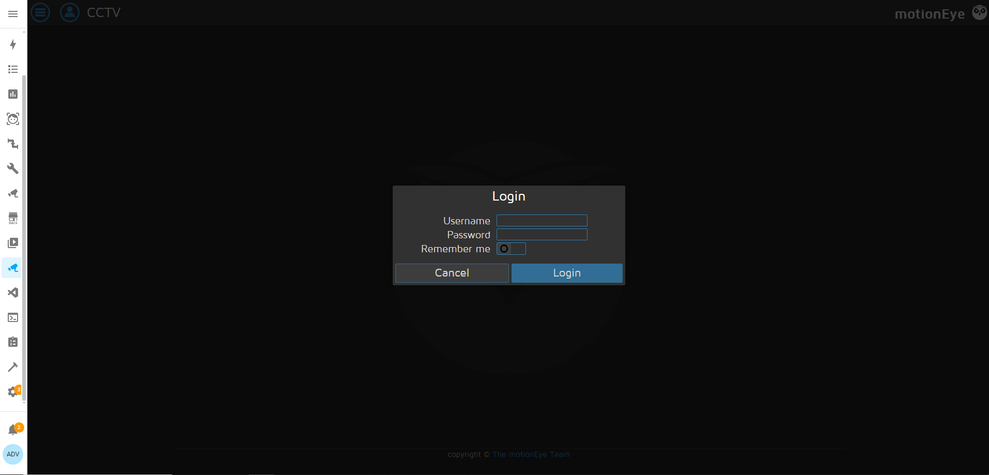989x475 pixels.
Task: Focus the Username input field
Action: click(542, 221)
